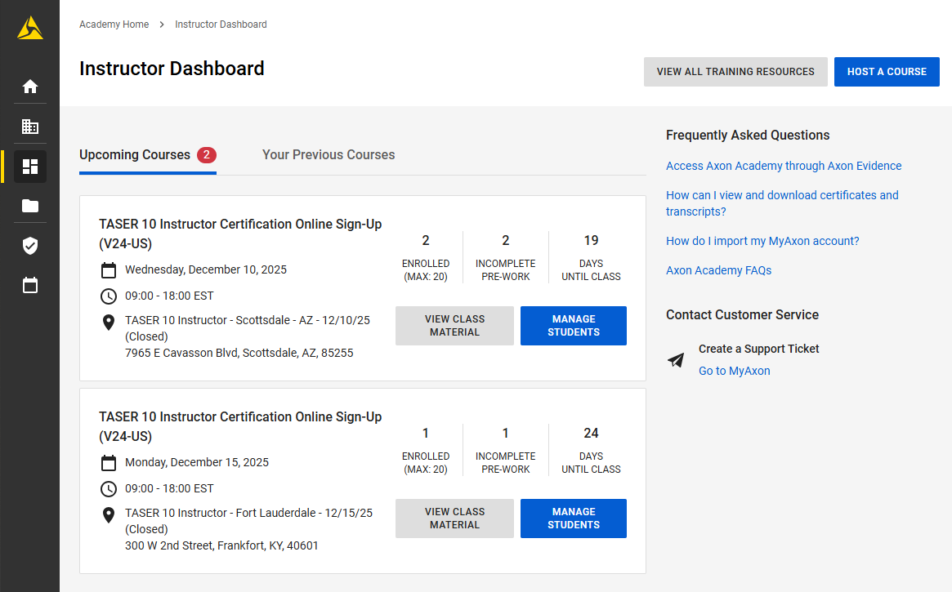
Task: Click the Host a Course button
Action: [887, 72]
